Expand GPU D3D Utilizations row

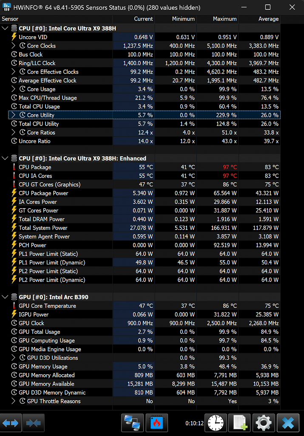coord(13,358)
